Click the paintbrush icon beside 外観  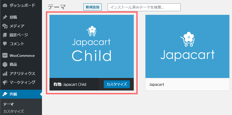(x=5, y=94)
